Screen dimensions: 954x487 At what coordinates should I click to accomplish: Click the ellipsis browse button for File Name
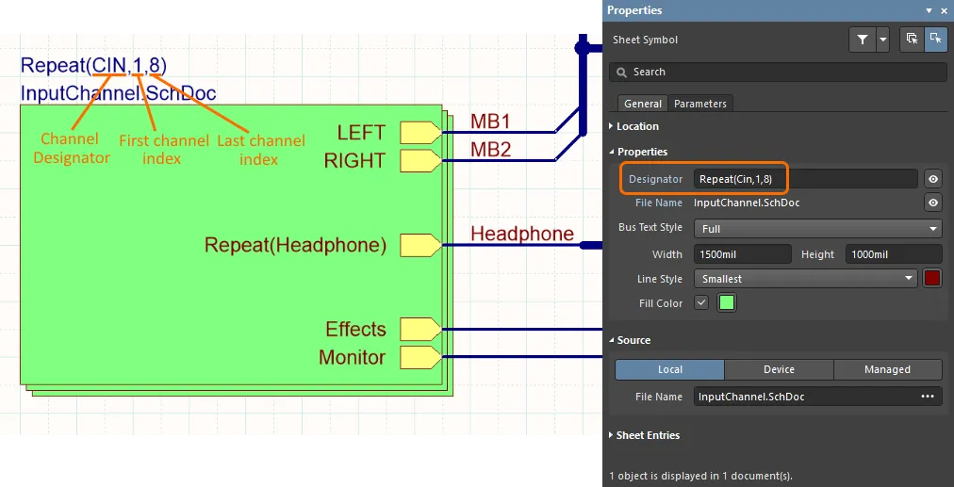pyautogui.click(x=928, y=397)
